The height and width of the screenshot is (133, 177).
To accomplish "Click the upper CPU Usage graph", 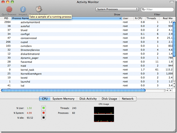I will click(104, 110).
